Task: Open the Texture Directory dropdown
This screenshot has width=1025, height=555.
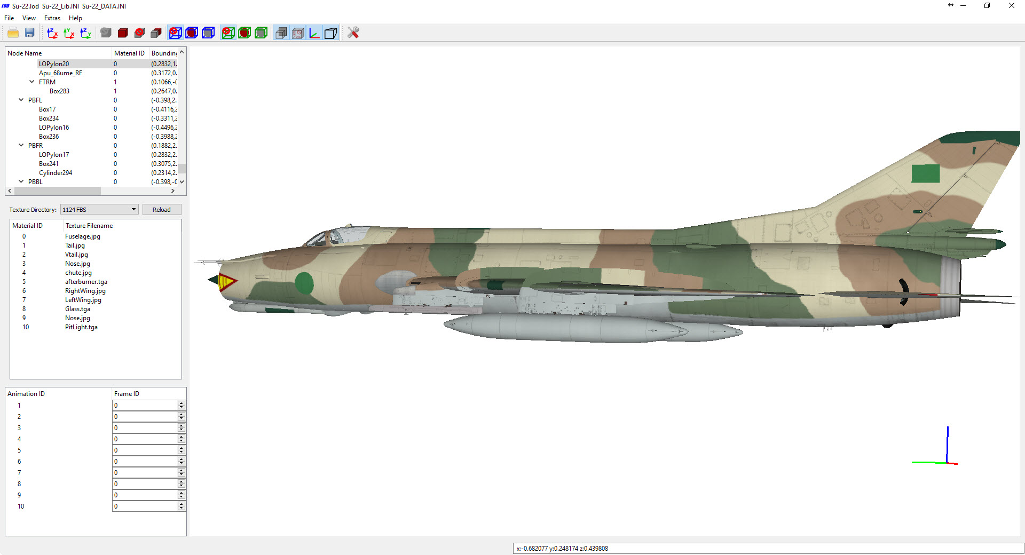Action: point(99,210)
